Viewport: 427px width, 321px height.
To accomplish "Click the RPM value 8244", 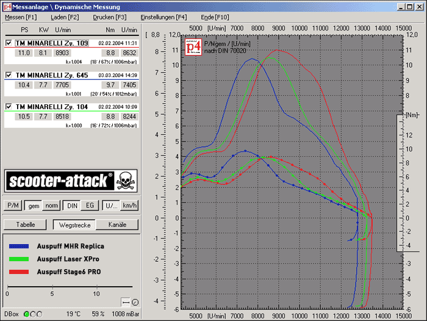I will click(129, 117).
